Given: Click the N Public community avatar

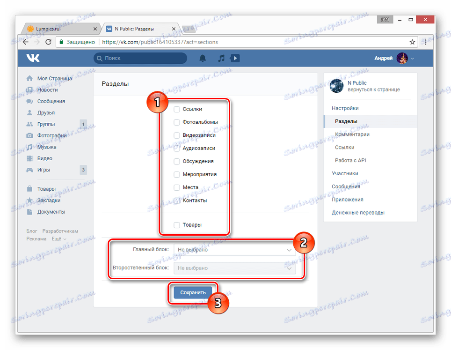Looking at the screenshot, I should click(x=336, y=86).
